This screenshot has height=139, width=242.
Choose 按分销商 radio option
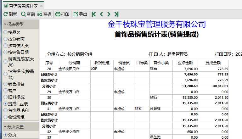tap(6, 39)
